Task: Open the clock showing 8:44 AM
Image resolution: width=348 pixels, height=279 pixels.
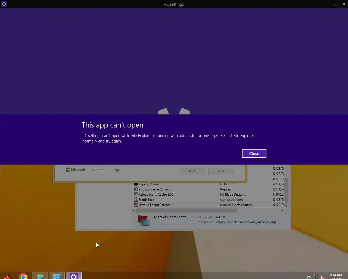Action: tap(336, 275)
